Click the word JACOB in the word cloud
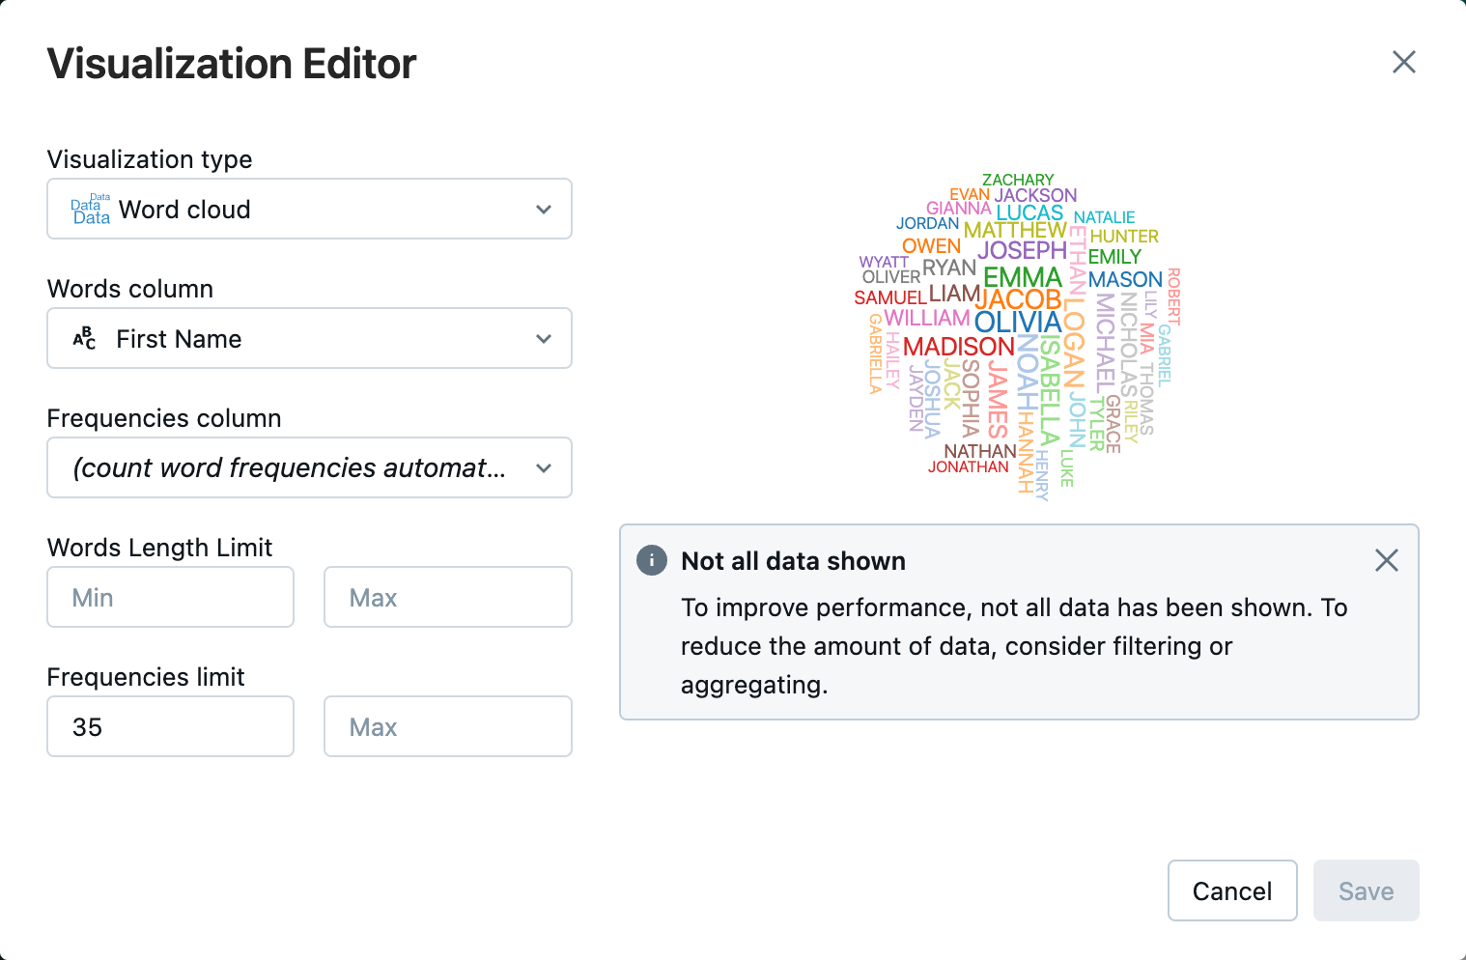1466x960 pixels. tap(1018, 300)
